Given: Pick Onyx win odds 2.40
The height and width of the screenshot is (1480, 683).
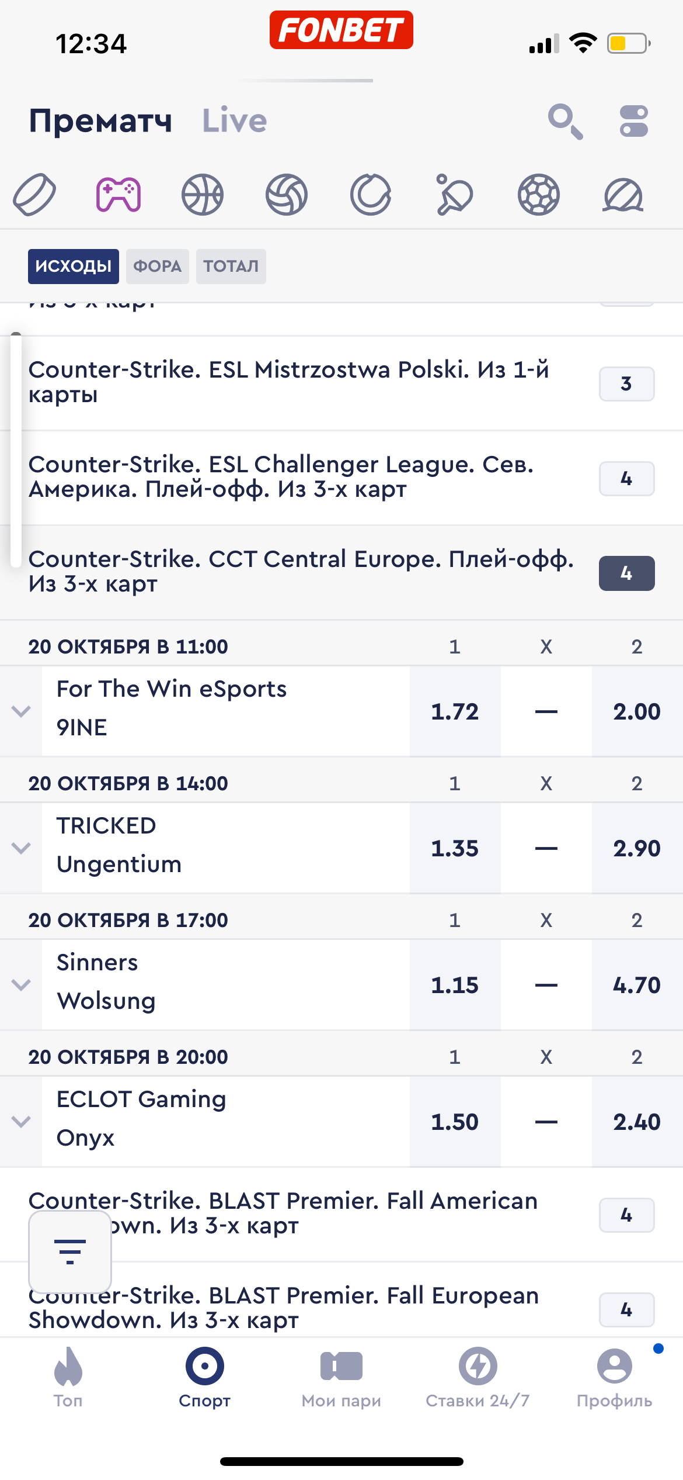Looking at the screenshot, I should click(x=636, y=1122).
